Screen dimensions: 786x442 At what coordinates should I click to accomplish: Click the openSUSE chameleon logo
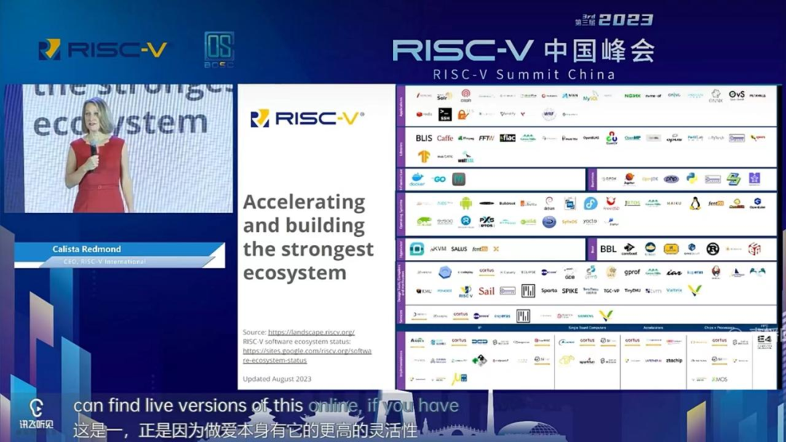pyautogui.click(x=424, y=221)
